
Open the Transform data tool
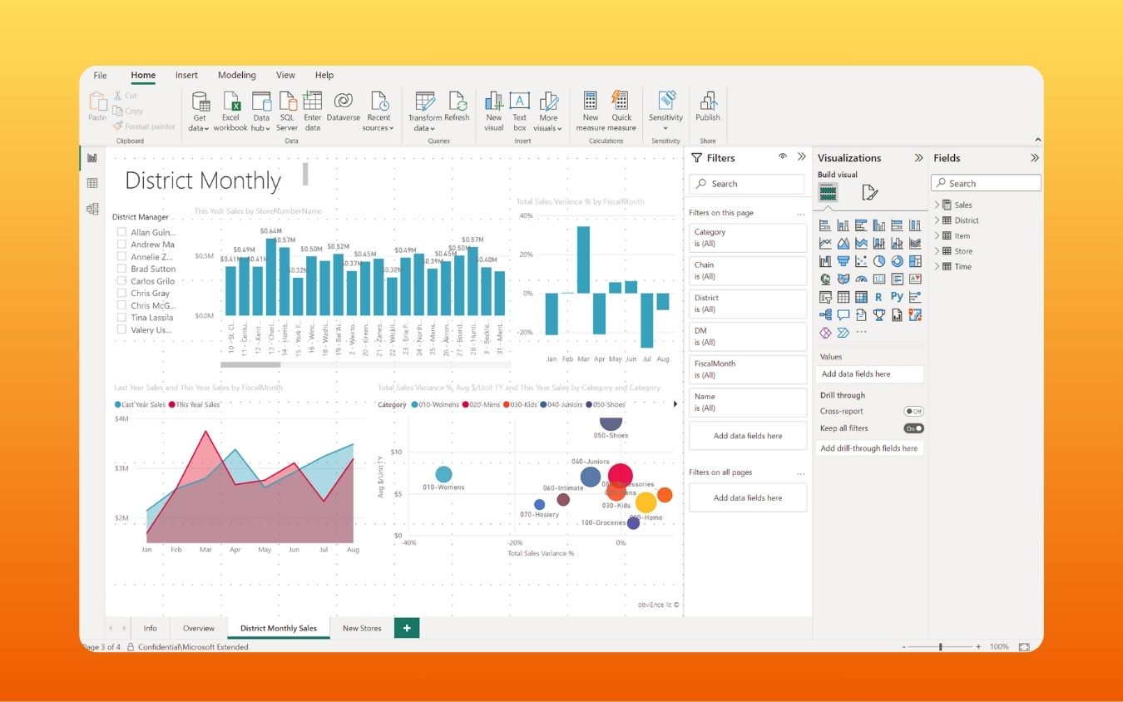424,111
